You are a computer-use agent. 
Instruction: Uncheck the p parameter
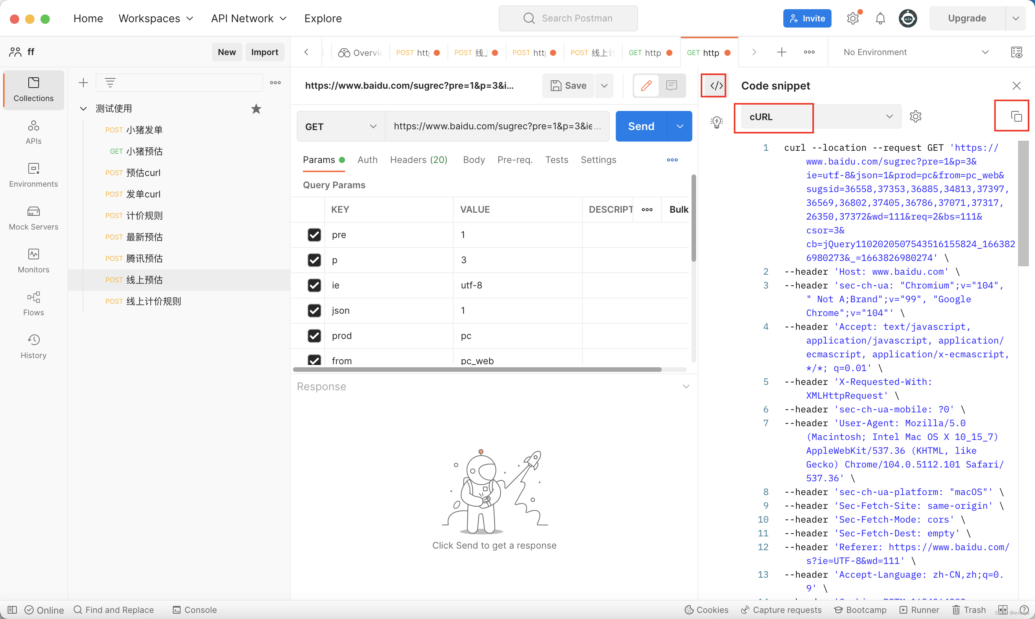(x=314, y=260)
